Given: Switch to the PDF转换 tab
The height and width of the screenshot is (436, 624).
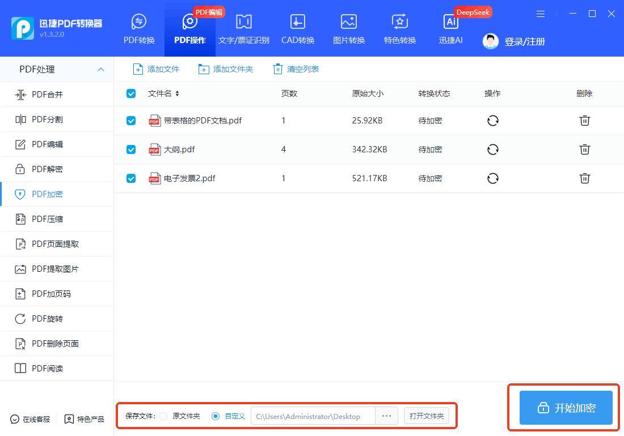Looking at the screenshot, I should point(139,29).
